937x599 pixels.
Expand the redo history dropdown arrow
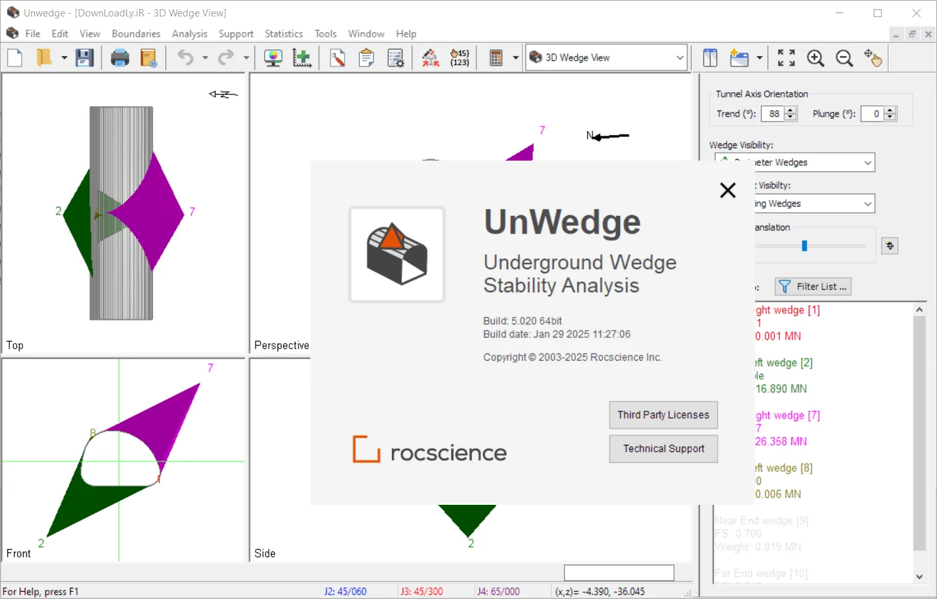point(246,58)
